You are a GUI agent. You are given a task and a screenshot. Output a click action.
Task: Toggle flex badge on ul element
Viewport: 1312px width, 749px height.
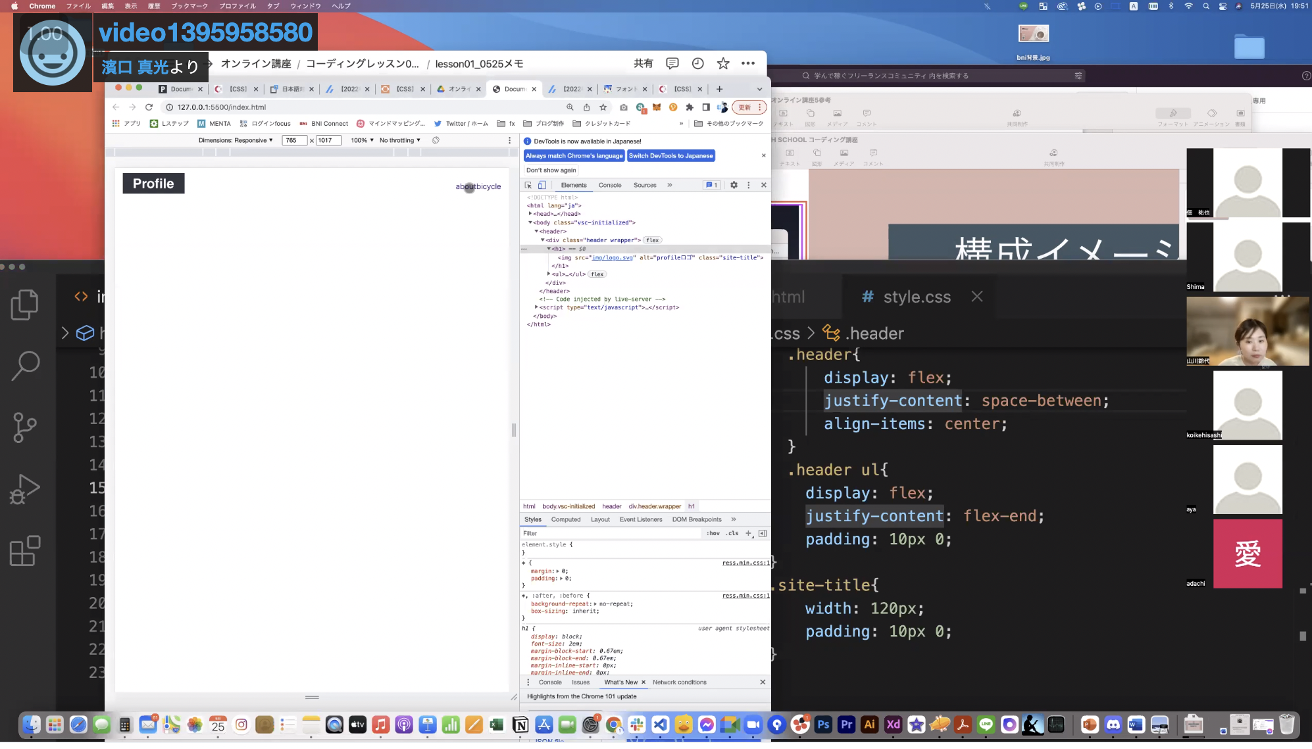click(x=597, y=274)
